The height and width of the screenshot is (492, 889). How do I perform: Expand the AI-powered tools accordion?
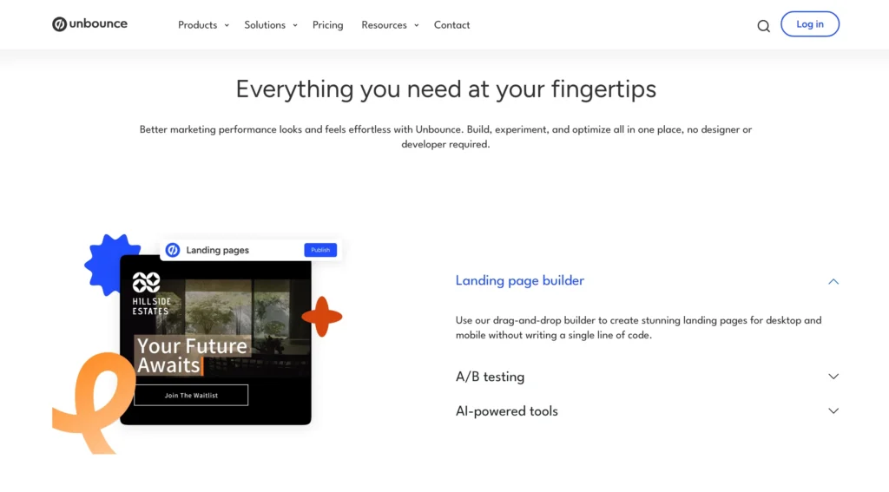(833, 411)
